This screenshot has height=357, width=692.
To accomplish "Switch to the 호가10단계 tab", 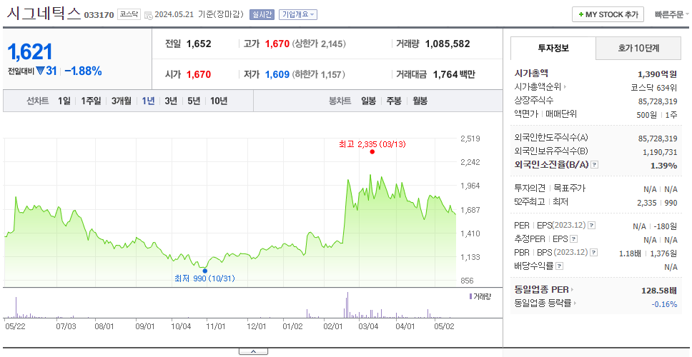I will tap(638, 48).
